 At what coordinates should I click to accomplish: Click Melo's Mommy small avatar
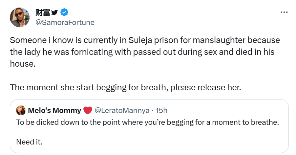coord(21,111)
